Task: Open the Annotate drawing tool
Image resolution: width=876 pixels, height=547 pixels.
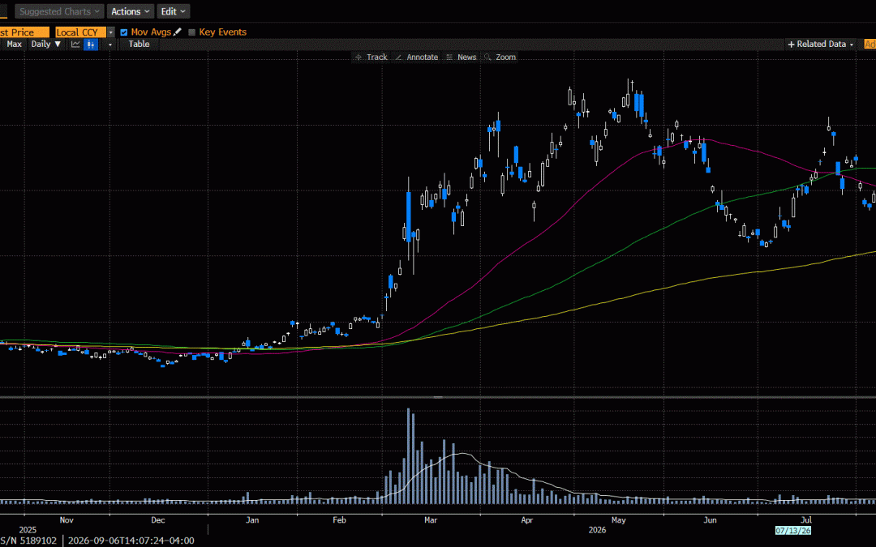Action: pyautogui.click(x=417, y=57)
